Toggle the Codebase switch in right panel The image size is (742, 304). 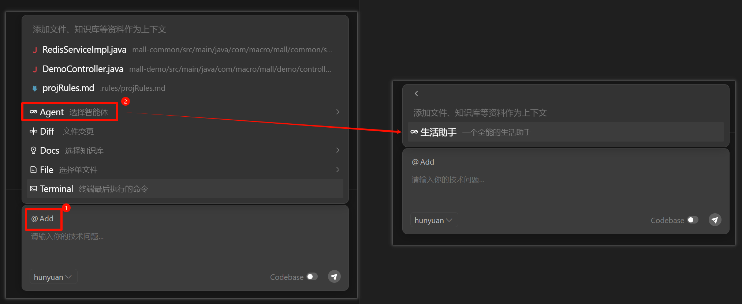[x=693, y=220]
